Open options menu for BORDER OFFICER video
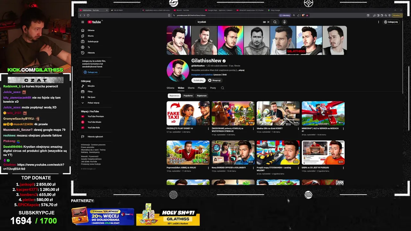The image size is (411, 231). click(x=253, y=168)
